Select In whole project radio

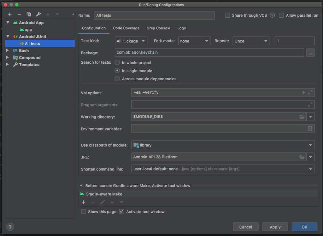[x=117, y=62]
